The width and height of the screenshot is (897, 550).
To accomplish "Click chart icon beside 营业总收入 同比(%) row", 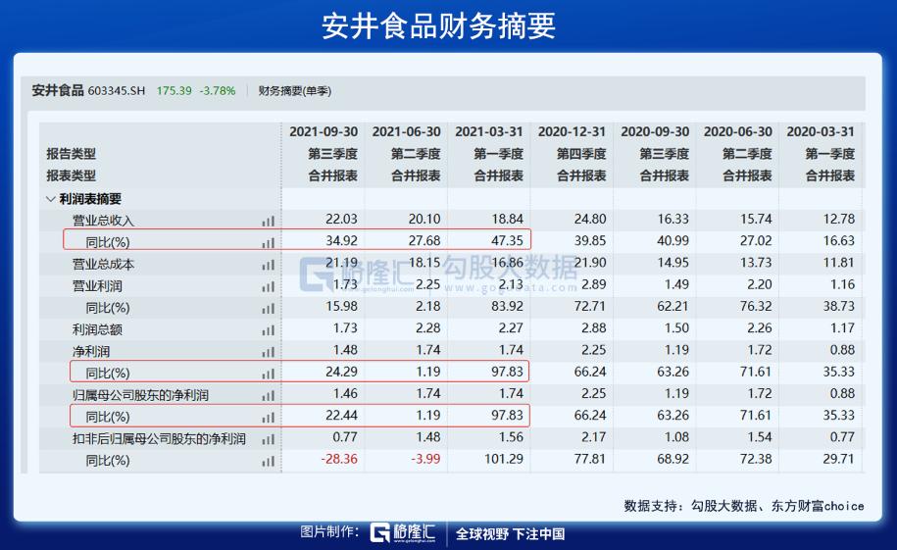I will tap(269, 243).
